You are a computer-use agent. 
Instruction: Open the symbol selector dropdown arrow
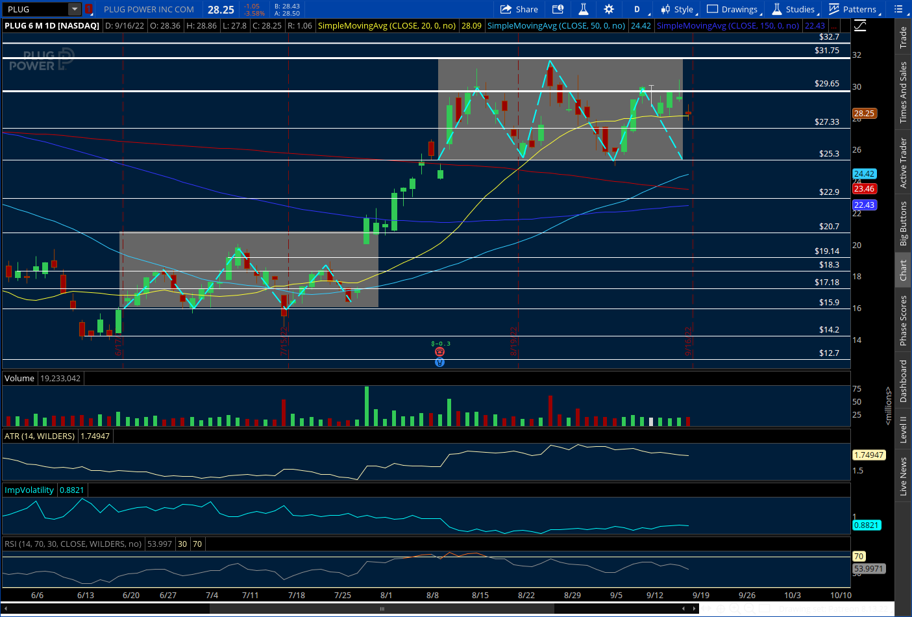[75, 9]
